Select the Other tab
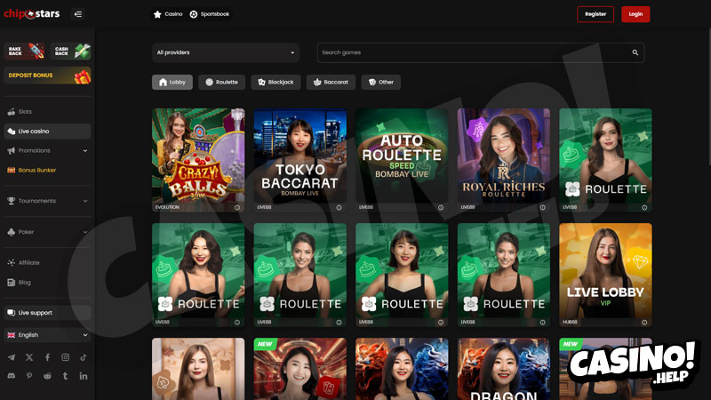This screenshot has width=711, height=400. pos(381,82)
